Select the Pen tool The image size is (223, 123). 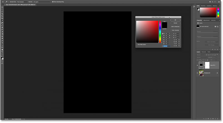click(2, 41)
